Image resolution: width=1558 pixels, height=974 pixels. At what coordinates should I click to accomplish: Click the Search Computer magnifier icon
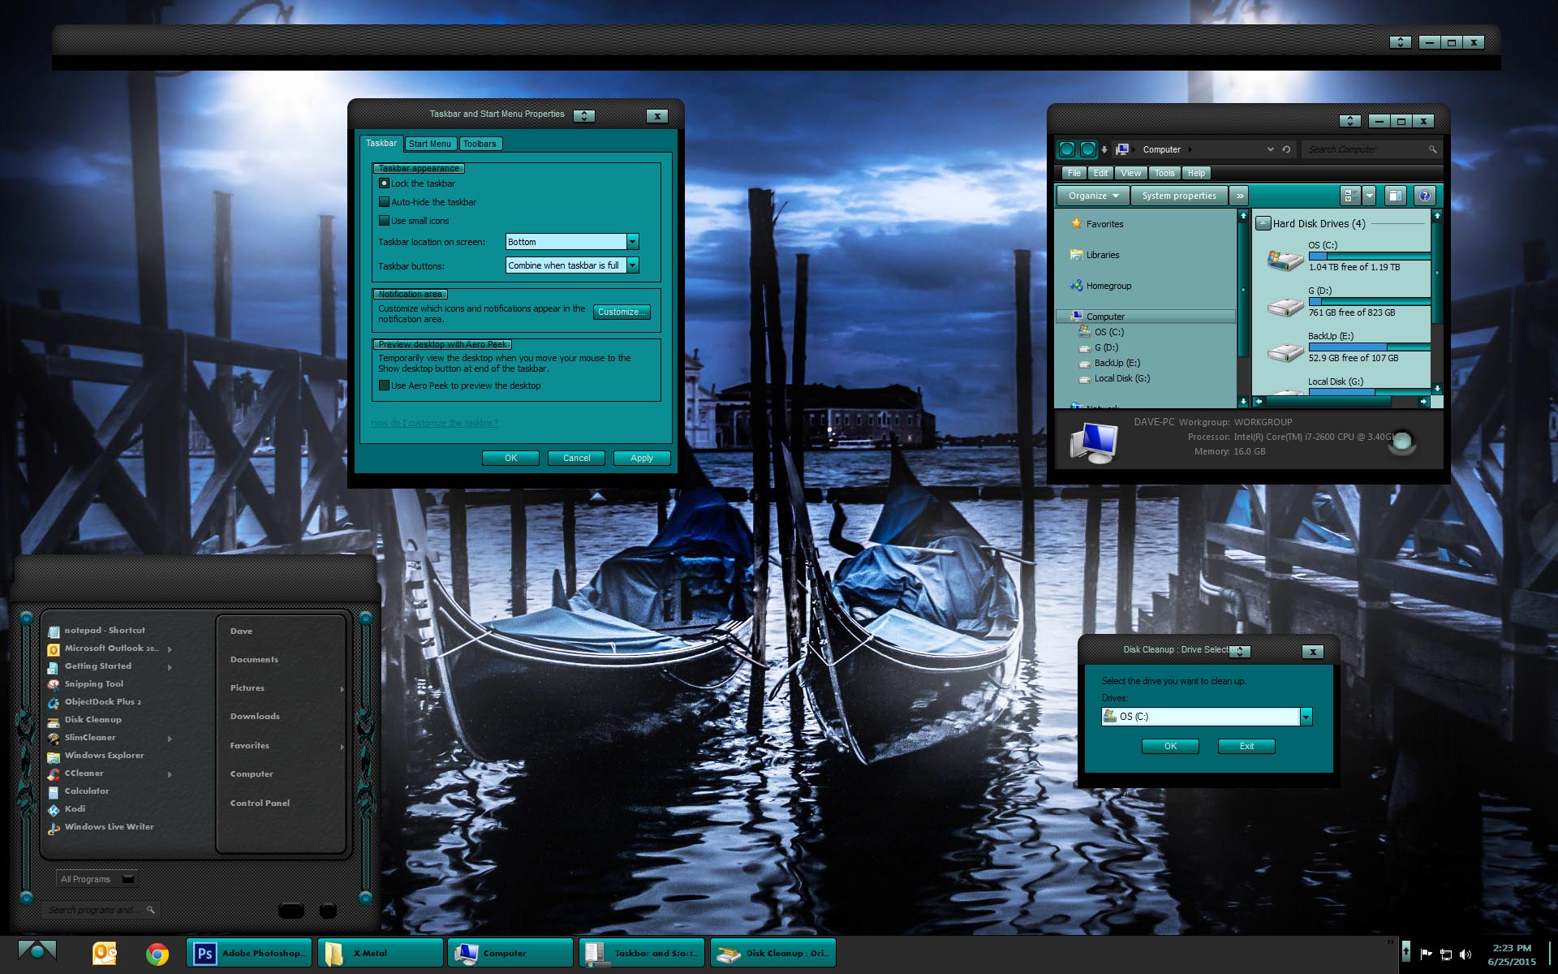click(1432, 149)
